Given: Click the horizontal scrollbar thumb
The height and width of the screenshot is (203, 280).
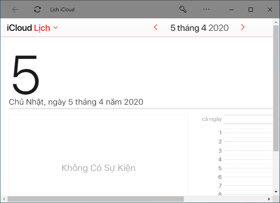Looking at the screenshot, I should [x=95, y=199].
